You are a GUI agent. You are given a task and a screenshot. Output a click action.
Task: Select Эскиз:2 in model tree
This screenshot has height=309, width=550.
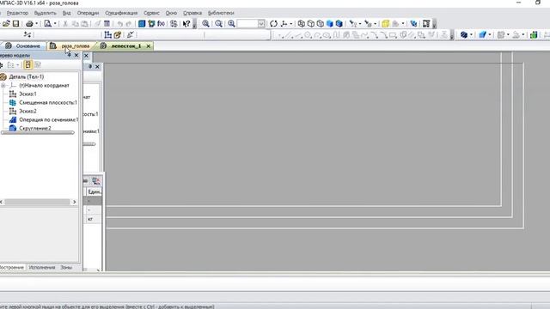pyautogui.click(x=27, y=111)
